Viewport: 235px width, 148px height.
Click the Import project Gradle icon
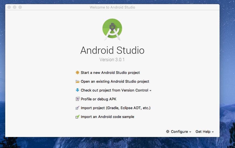[78, 108]
